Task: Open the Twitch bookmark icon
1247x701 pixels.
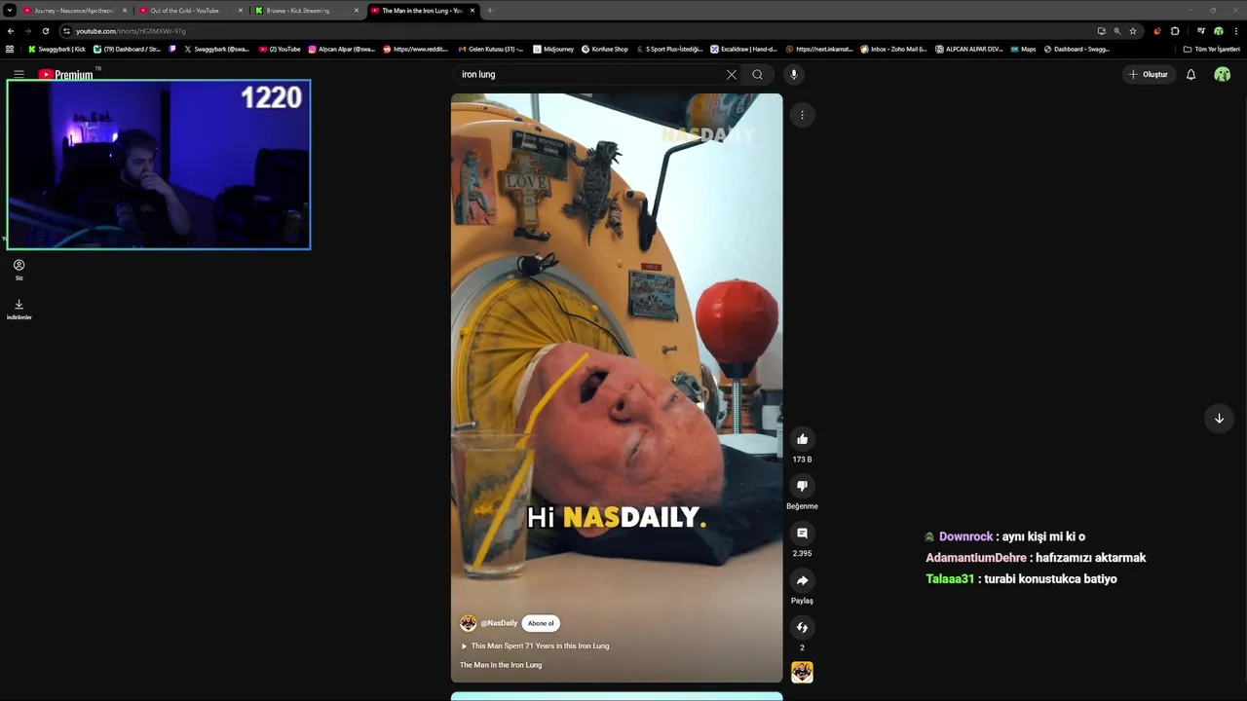Action: pos(172,49)
